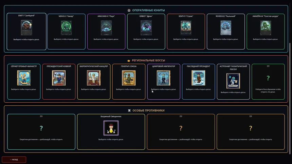Click the green question mark locked boss
Image resolution: width=292 pixels, height=164 pixels.
coord(268,78)
